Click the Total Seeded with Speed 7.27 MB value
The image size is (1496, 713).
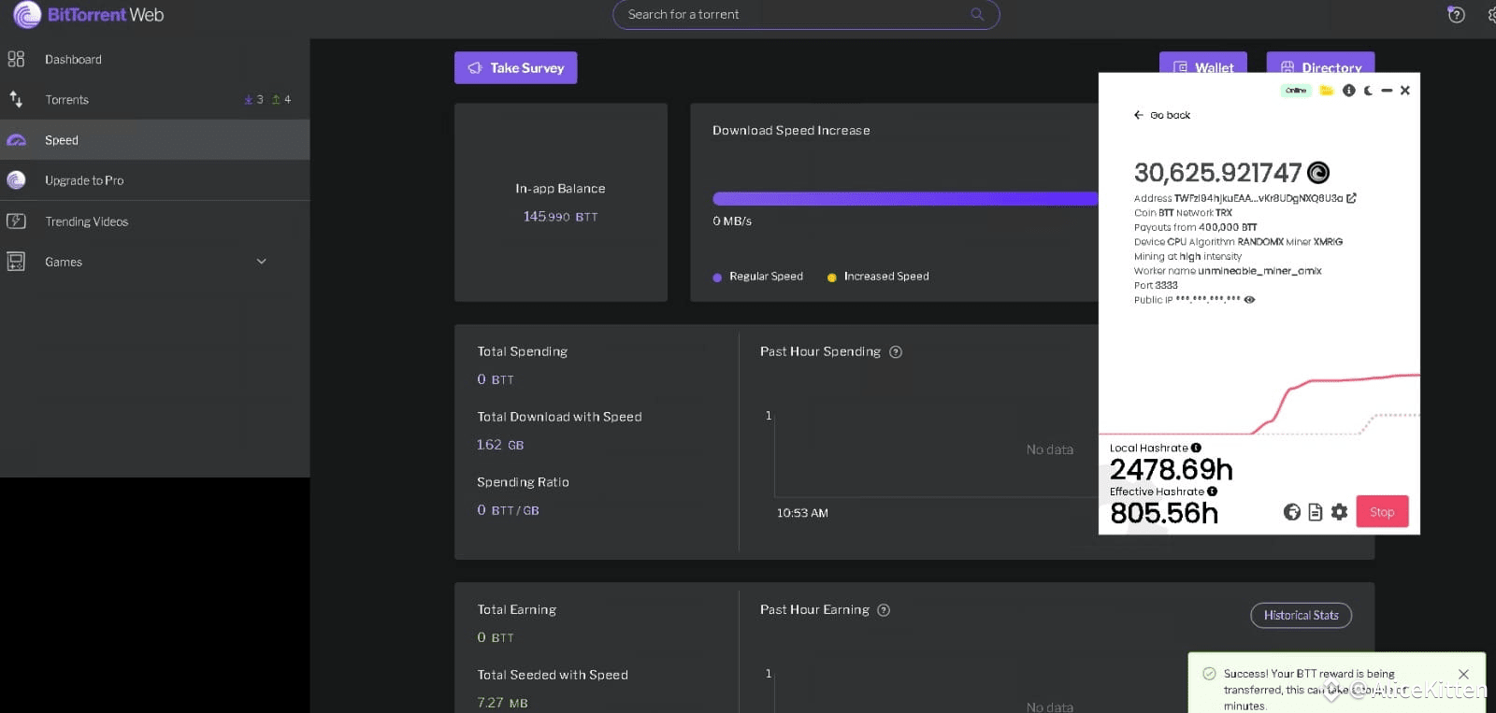(502, 703)
